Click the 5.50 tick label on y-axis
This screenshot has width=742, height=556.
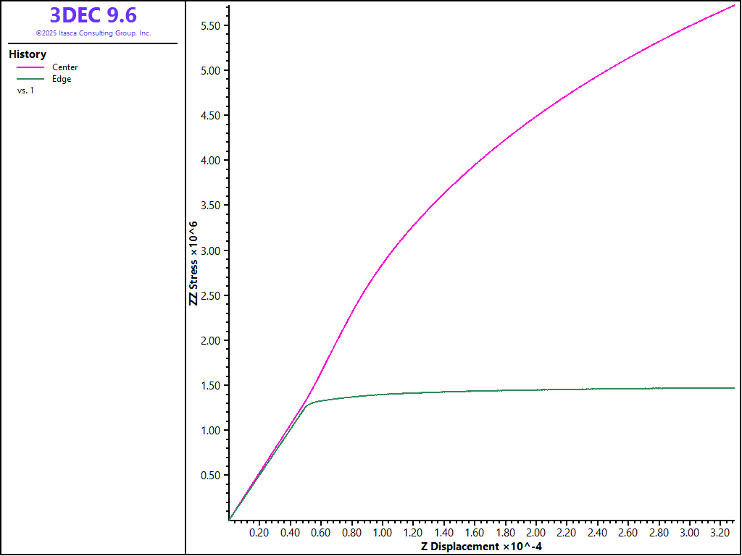(209, 26)
